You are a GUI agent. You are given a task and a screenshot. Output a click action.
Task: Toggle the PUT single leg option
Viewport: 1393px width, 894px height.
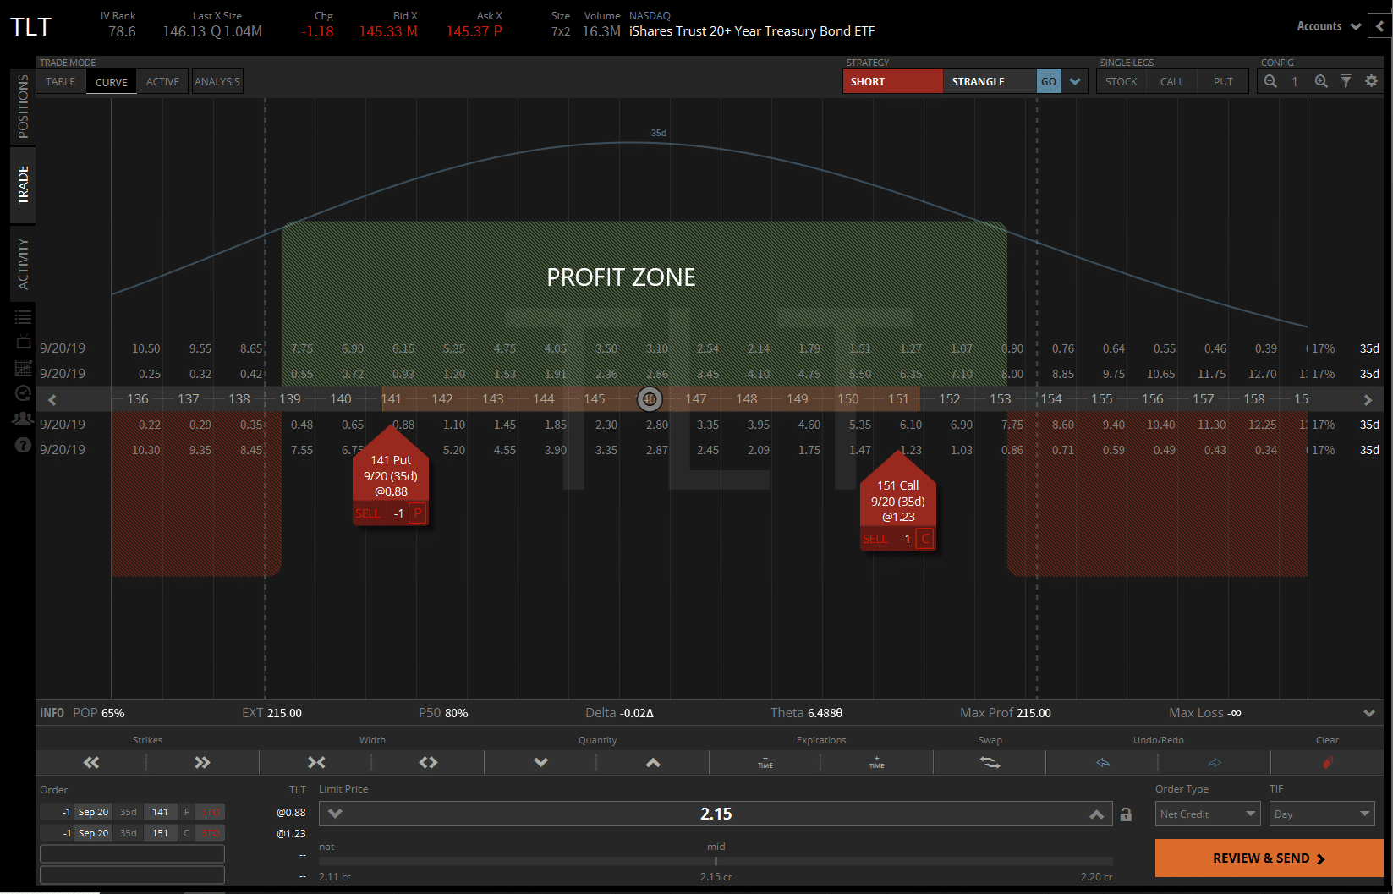tap(1222, 80)
